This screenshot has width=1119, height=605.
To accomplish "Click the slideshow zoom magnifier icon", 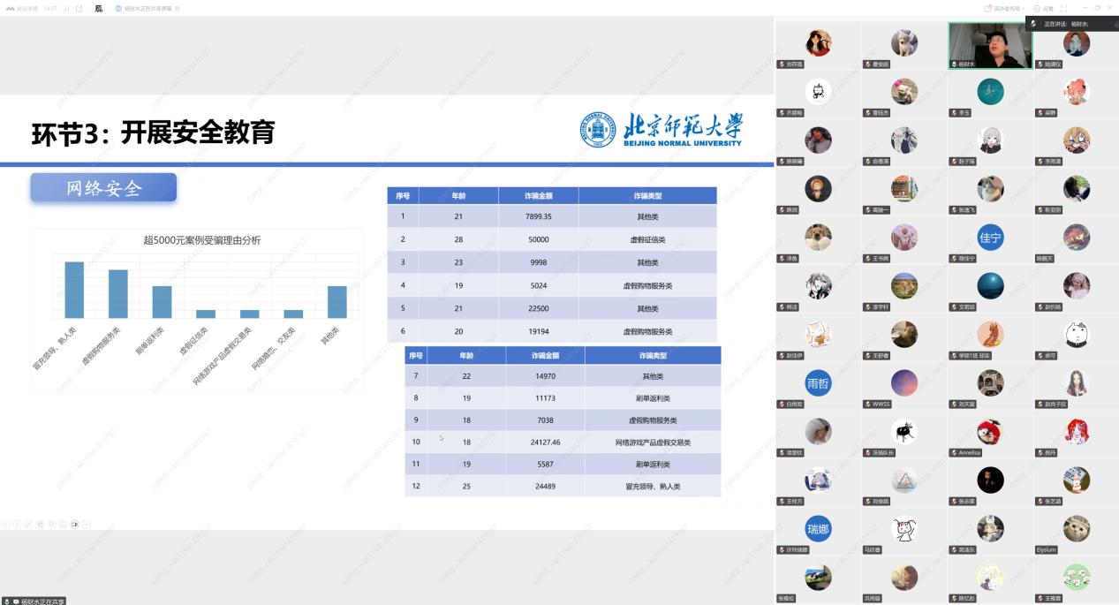I will 51,524.
